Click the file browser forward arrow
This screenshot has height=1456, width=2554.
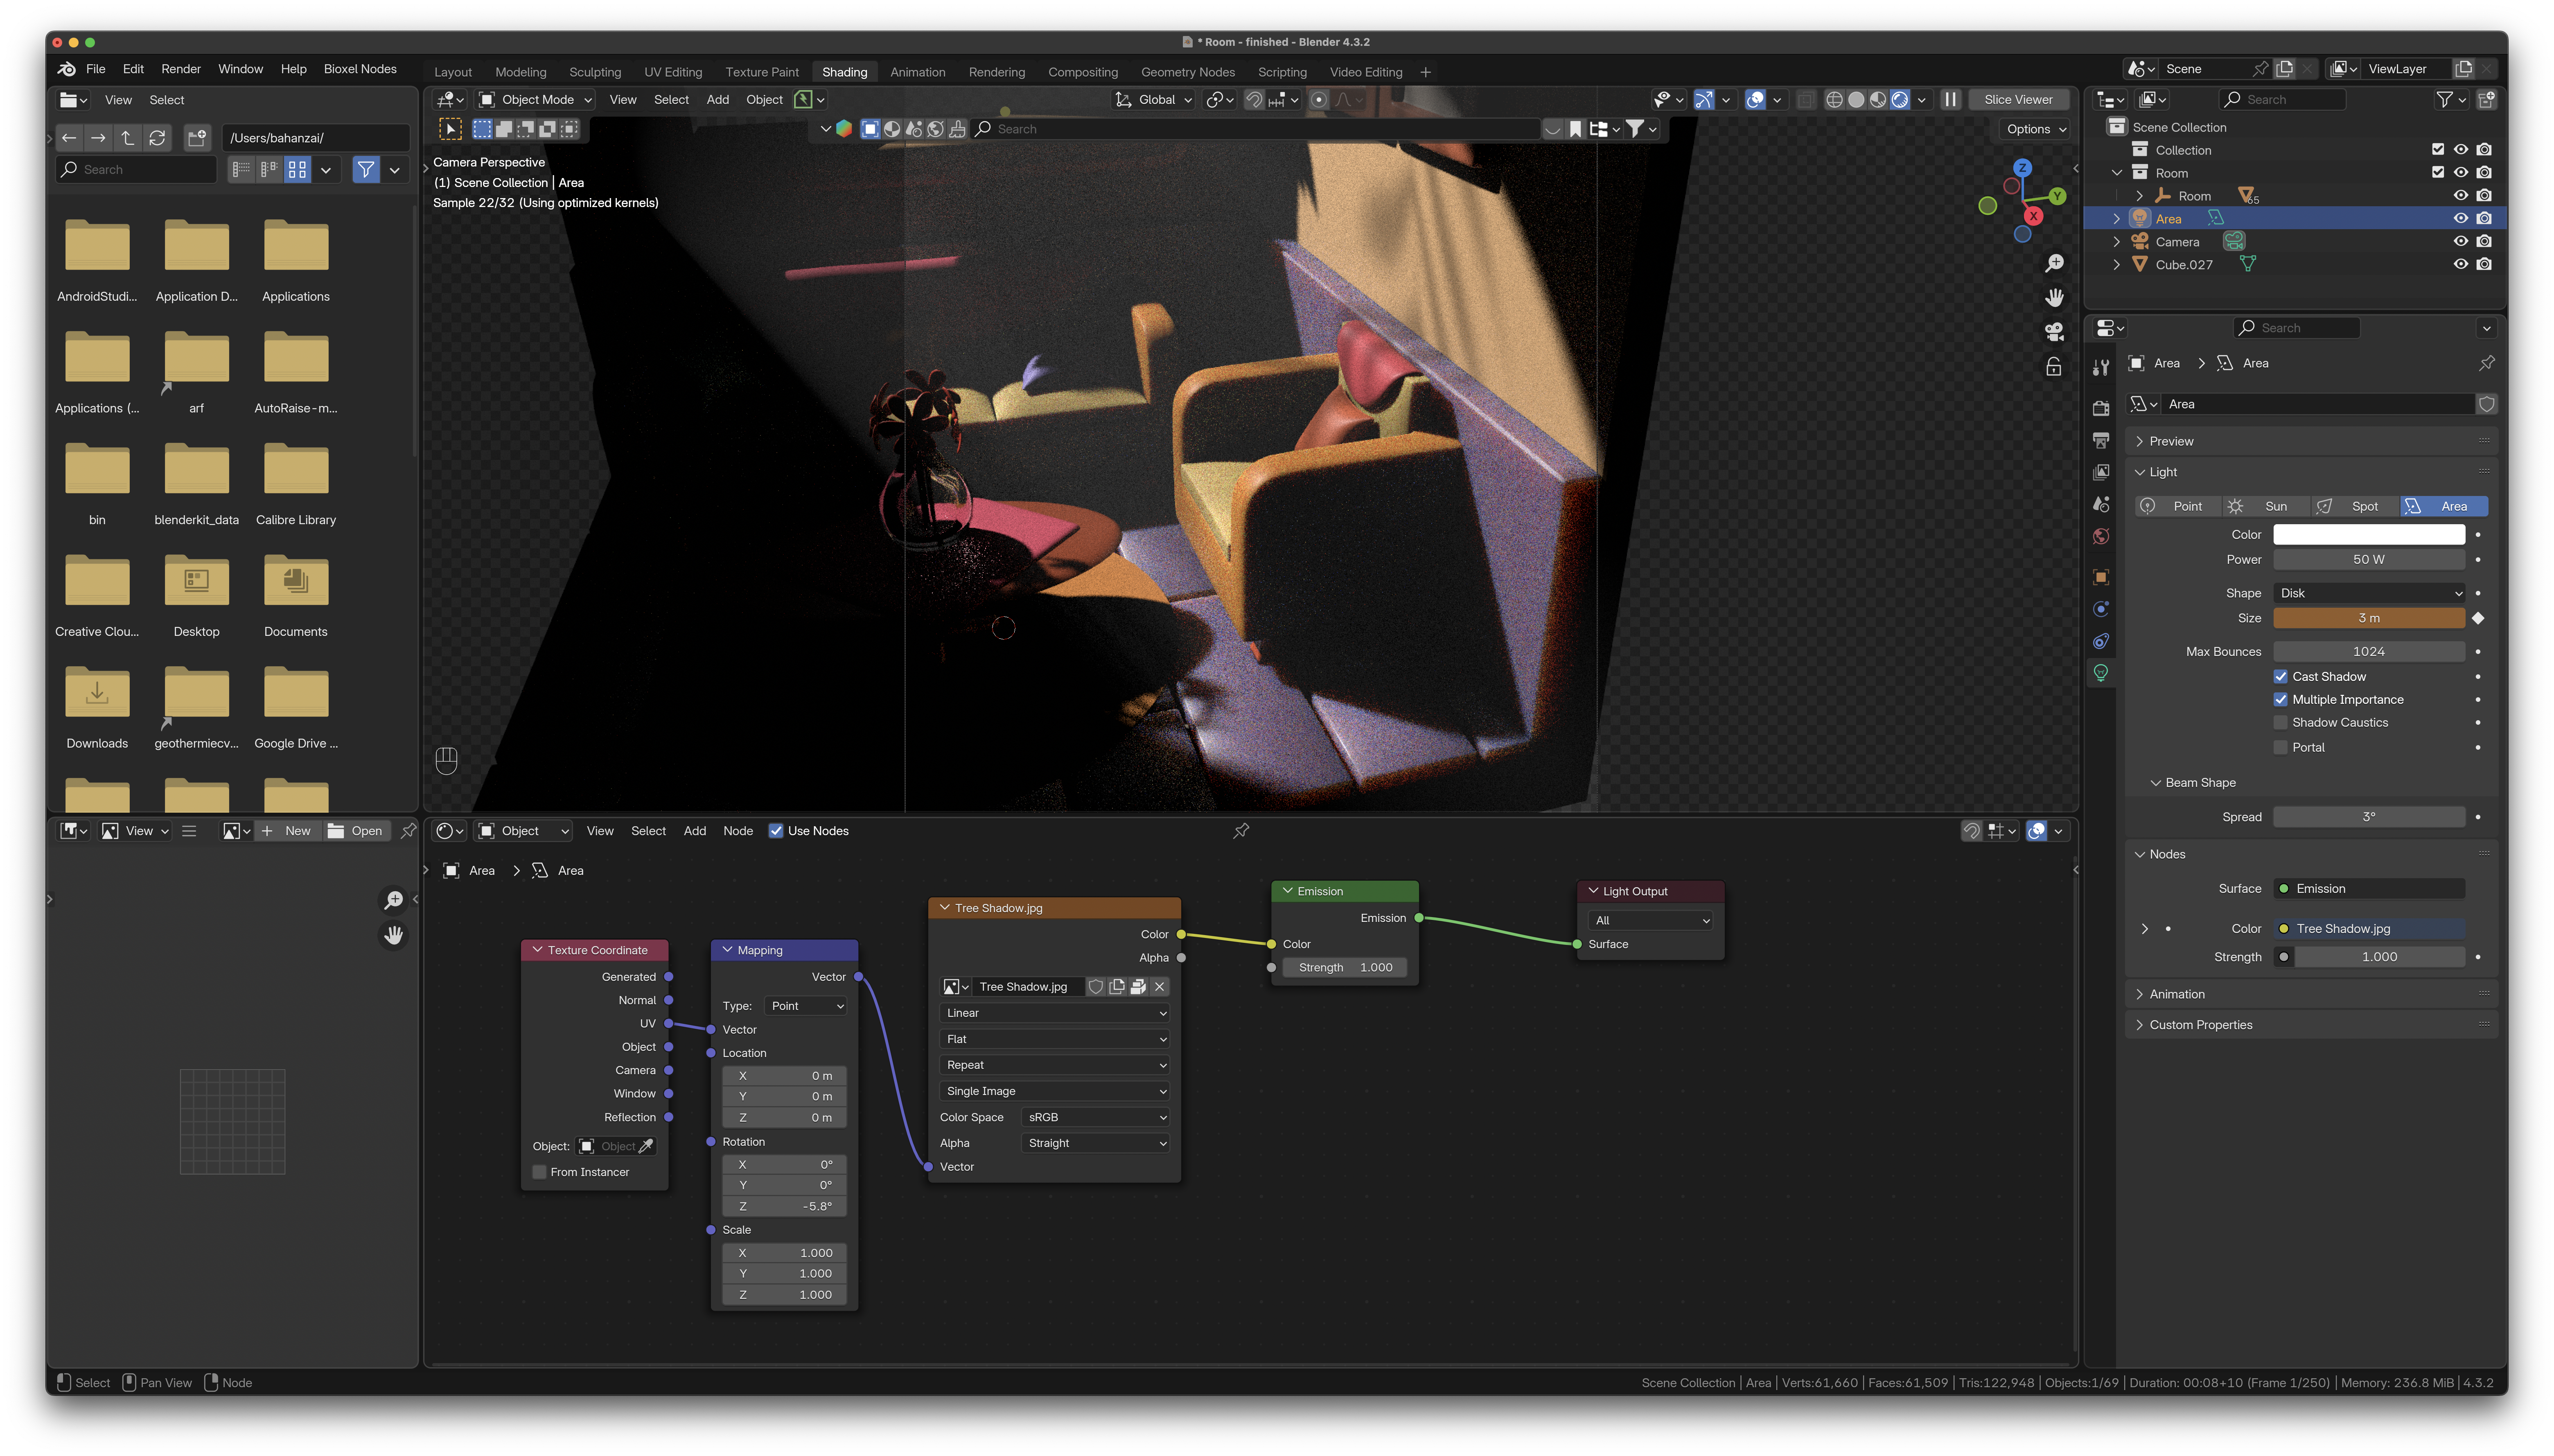98,138
